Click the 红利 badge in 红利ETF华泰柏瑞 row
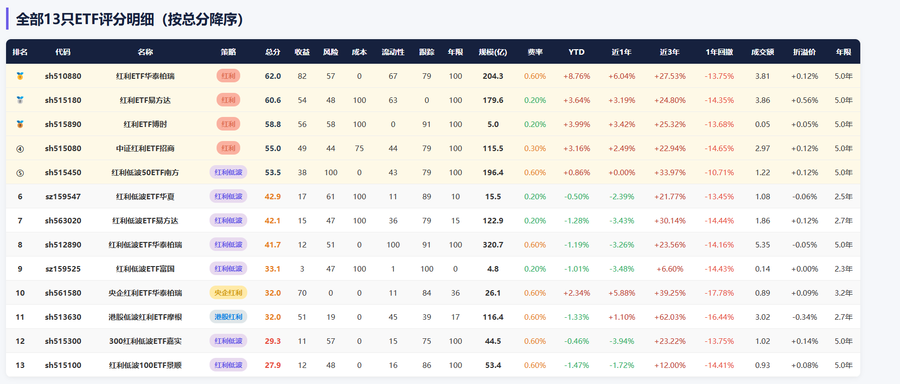This screenshot has width=900, height=384. click(x=228, y=76)
